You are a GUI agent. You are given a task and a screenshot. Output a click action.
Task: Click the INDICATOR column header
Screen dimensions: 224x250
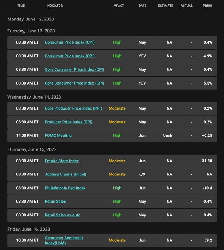(55, 6)
